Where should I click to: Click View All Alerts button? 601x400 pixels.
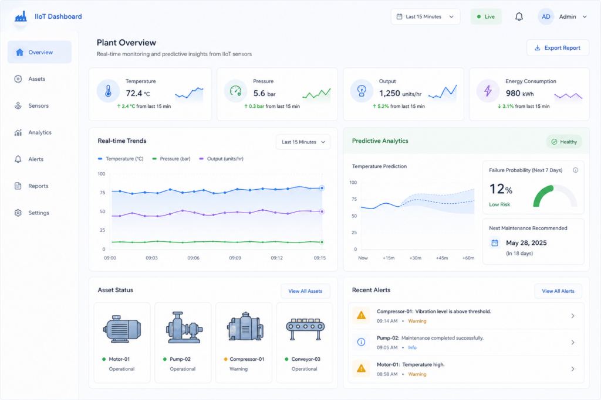coord(558,291)
